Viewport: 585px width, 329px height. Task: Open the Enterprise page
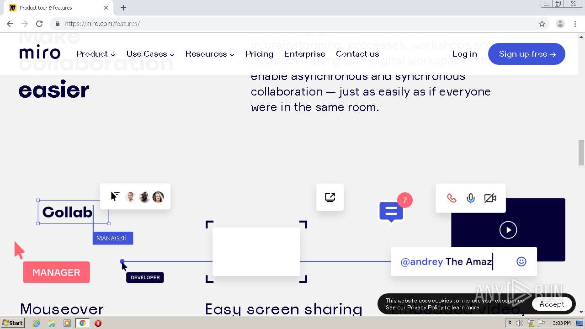coord(304,54)
